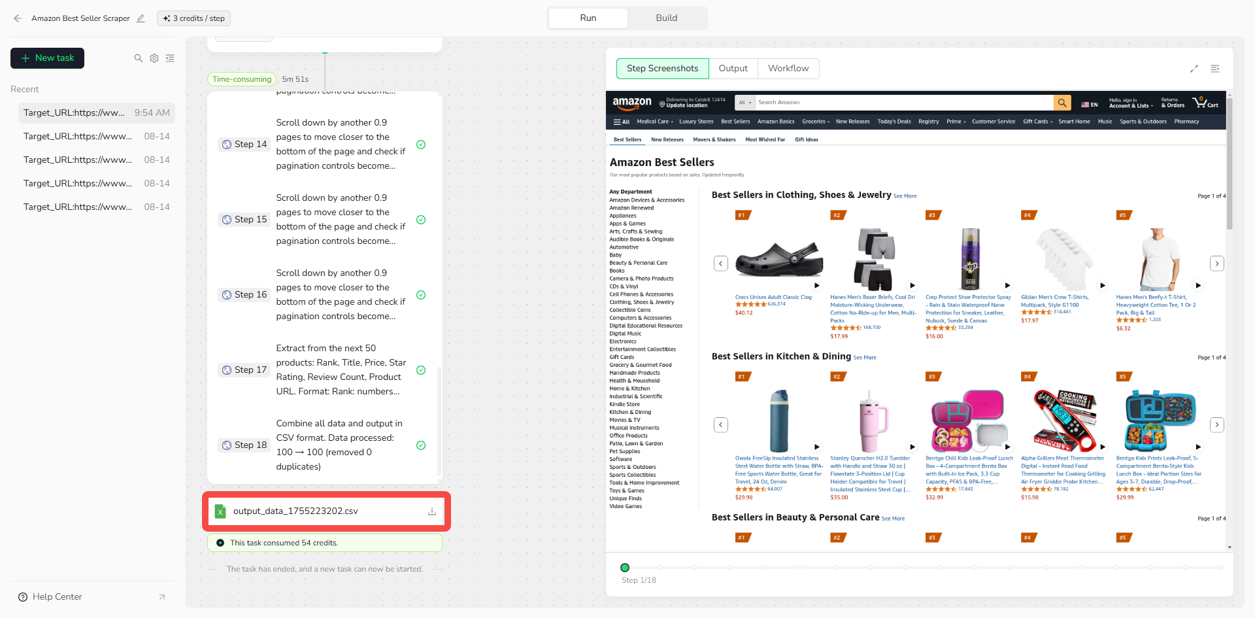Open Step 16 details
This screenshot has height=618, width=1255.
[x=244, y=295]
